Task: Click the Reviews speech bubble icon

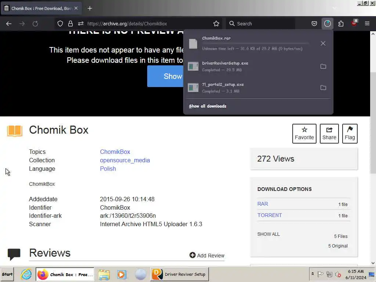Action: 14,254
